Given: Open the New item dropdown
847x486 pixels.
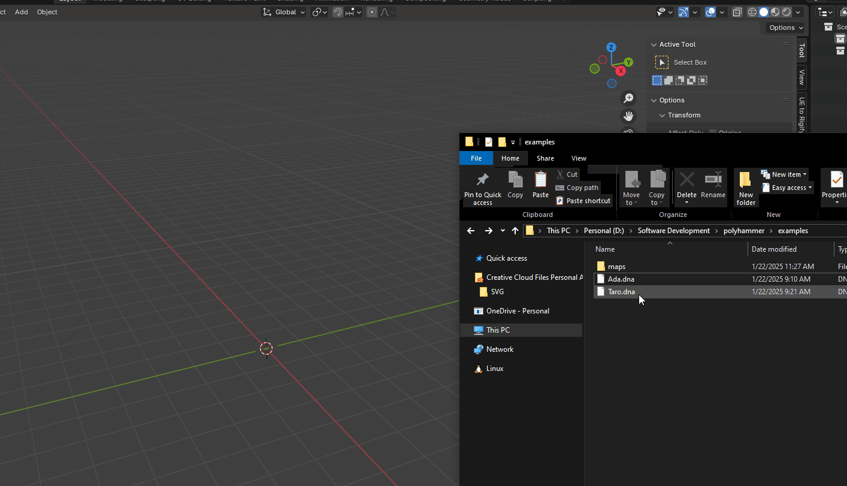Looking at the screenshot, I should click(x=785, y=174).
